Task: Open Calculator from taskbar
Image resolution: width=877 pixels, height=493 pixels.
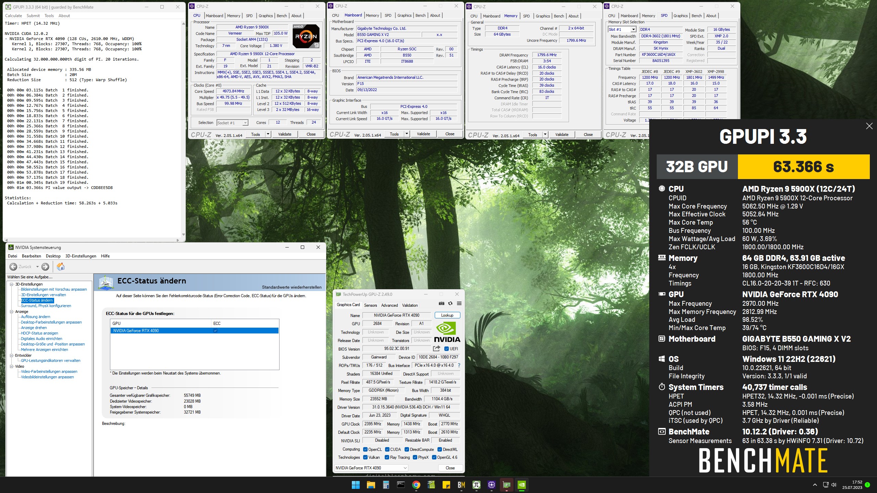Action: click(x=386, y=485)
